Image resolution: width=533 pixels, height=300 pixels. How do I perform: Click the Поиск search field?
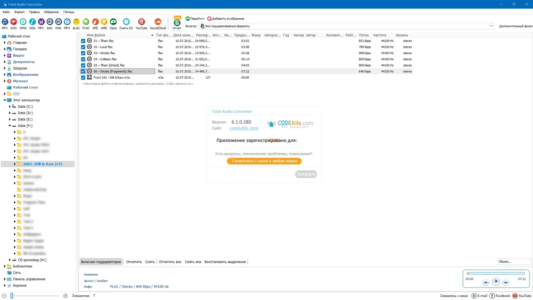(x=514, y=262)
